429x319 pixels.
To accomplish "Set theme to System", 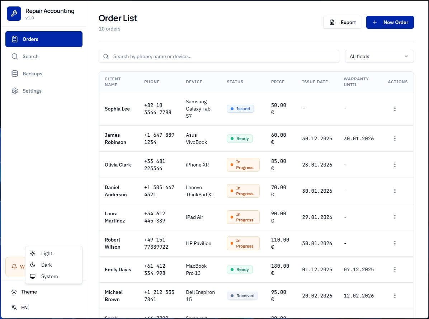I will click(49, 276).
